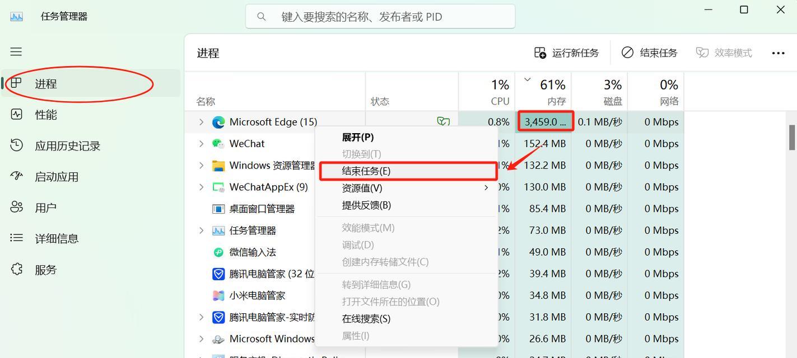
Task: Click the Services puzzle sidebar icon
Action: pos(16,269)
